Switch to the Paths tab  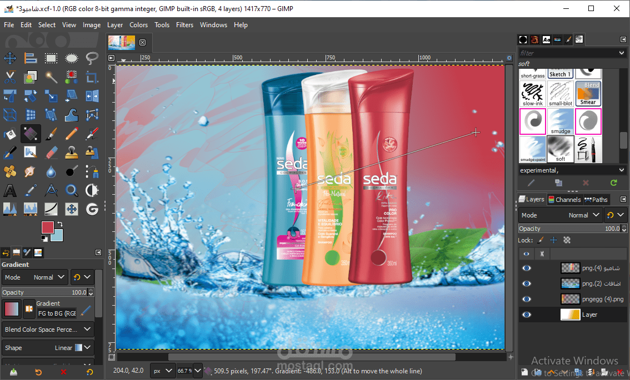(x=596, y=199)
